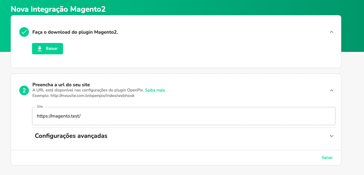Click the download arrow icon on Baixar
The height and width of the screenshot is (175, 364).
[x=40, y=49]
